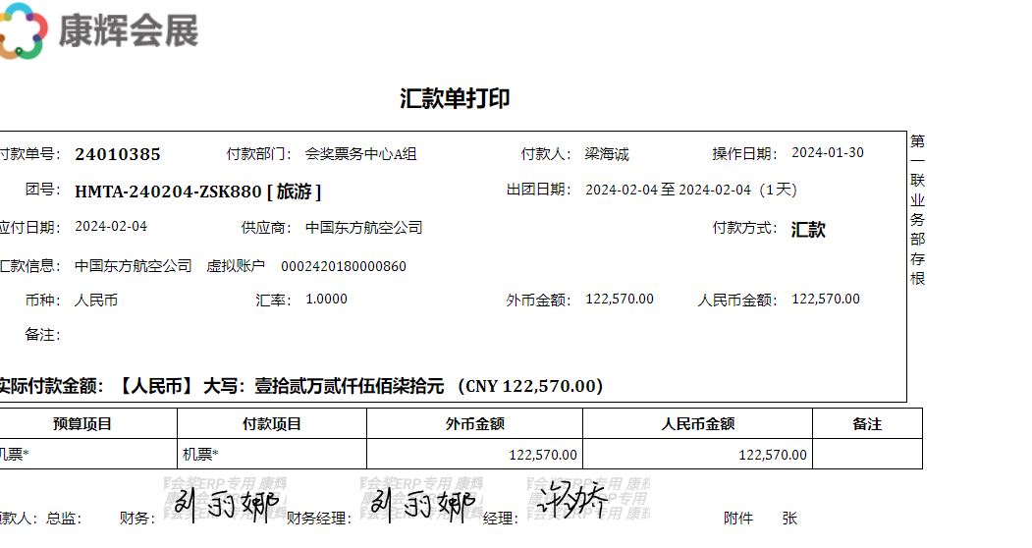Click the 康辉会展 colorful logo icon

(22, 29)
